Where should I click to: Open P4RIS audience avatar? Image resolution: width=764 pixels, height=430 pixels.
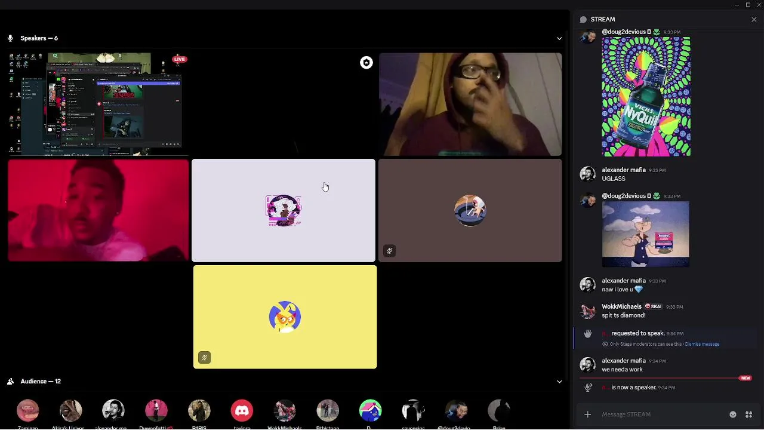coord(199,411)
